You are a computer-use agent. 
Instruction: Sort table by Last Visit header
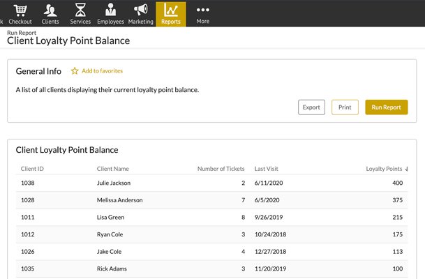(x=267, y=169)
